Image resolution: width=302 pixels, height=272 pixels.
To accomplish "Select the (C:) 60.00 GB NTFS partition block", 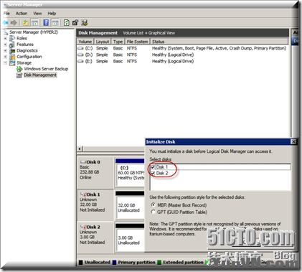I will 131,173.
